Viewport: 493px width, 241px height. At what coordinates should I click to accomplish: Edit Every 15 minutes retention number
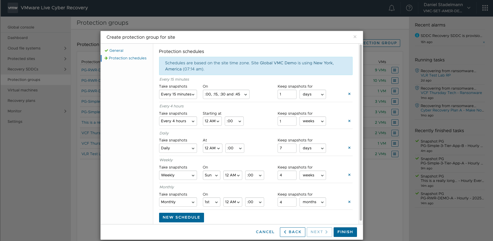287,94
